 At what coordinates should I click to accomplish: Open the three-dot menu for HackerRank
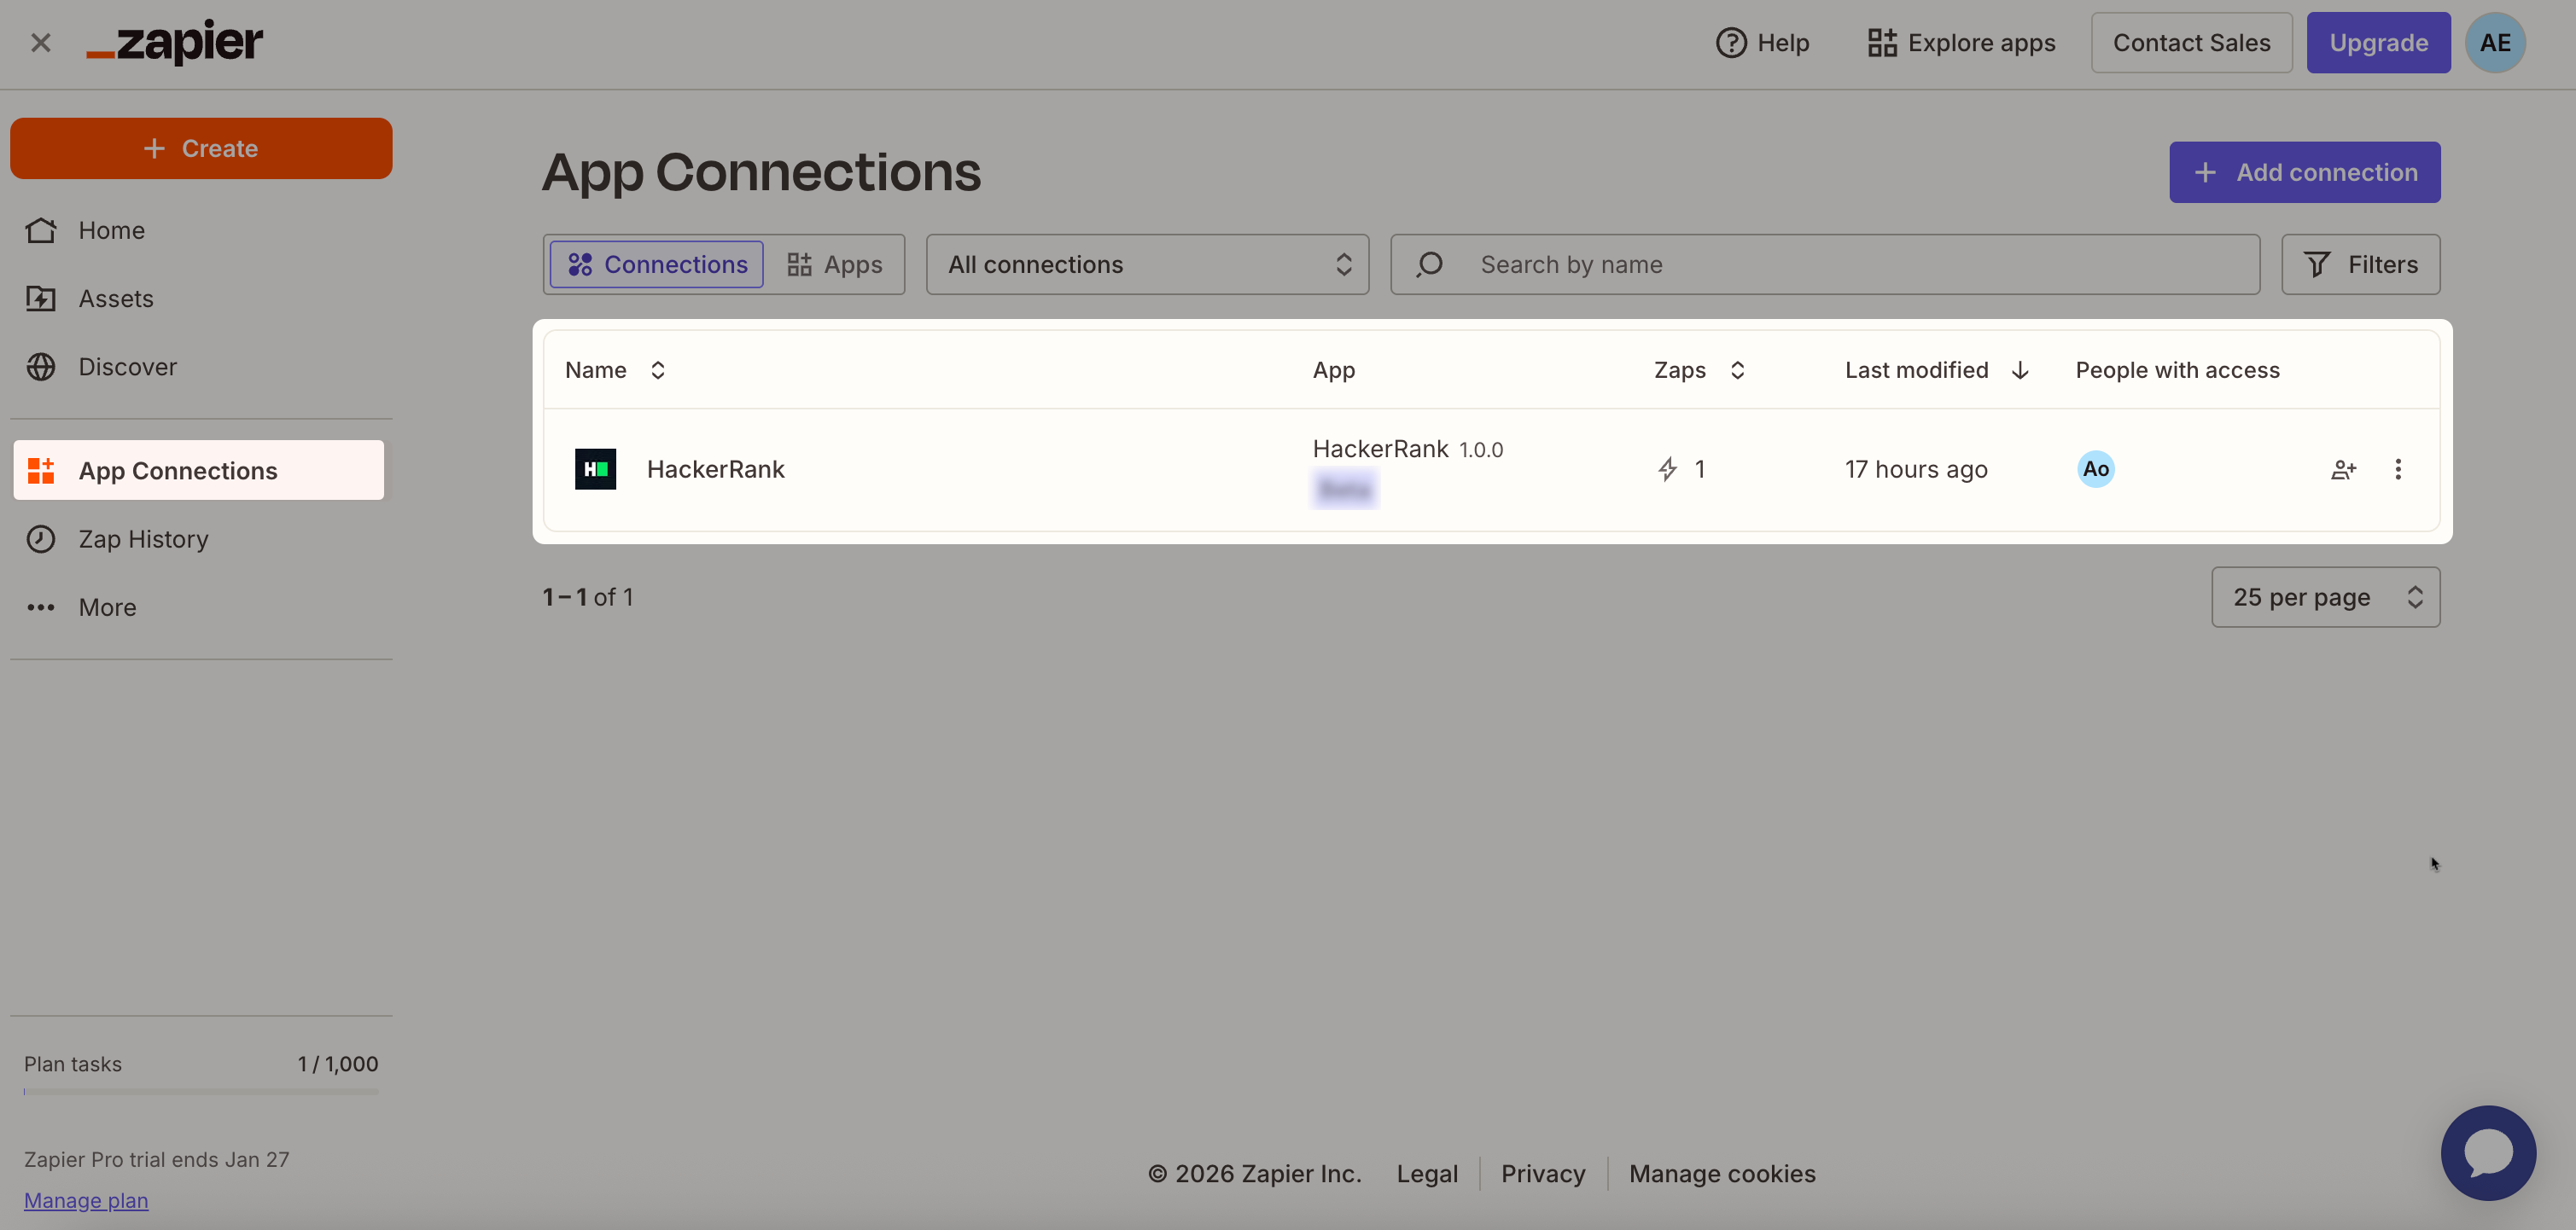2397,468
